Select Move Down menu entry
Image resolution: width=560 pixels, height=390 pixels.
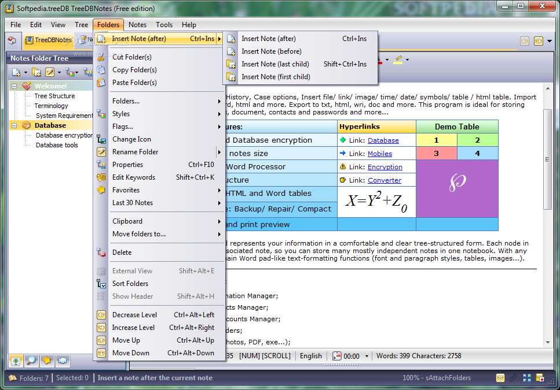(159, 353)
